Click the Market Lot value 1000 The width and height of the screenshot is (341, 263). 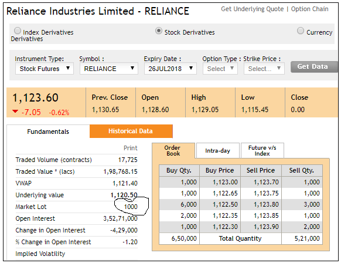[x=131, y=207]
